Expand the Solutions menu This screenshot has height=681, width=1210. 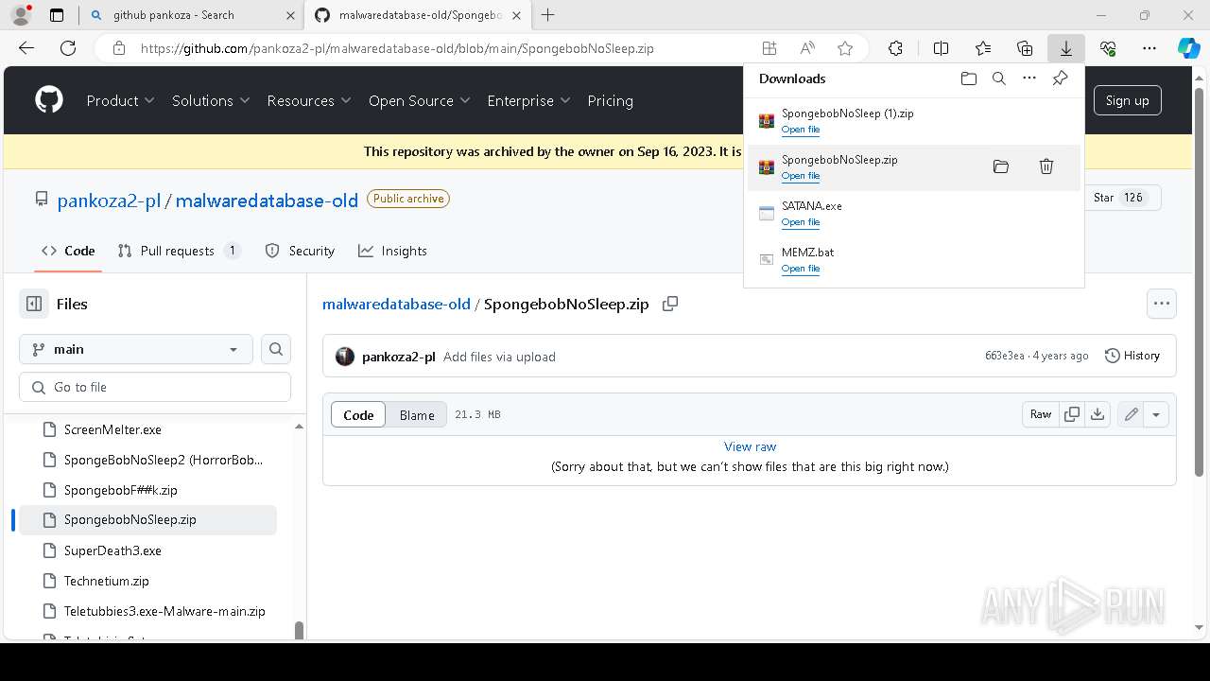(211, 100)
